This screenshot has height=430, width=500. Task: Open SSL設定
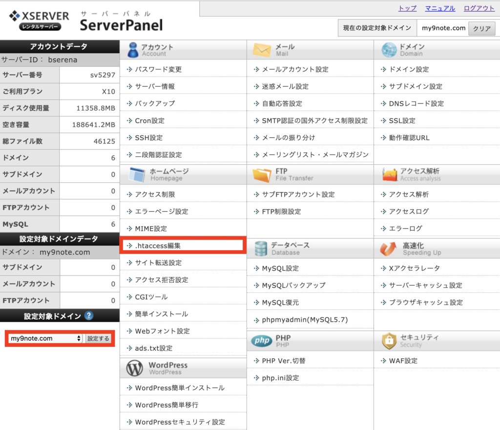402,121
